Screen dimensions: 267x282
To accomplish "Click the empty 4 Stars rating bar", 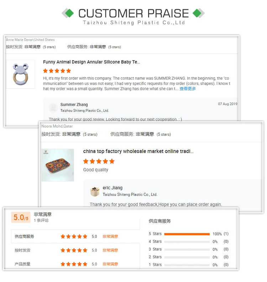I will pos(187,242).
